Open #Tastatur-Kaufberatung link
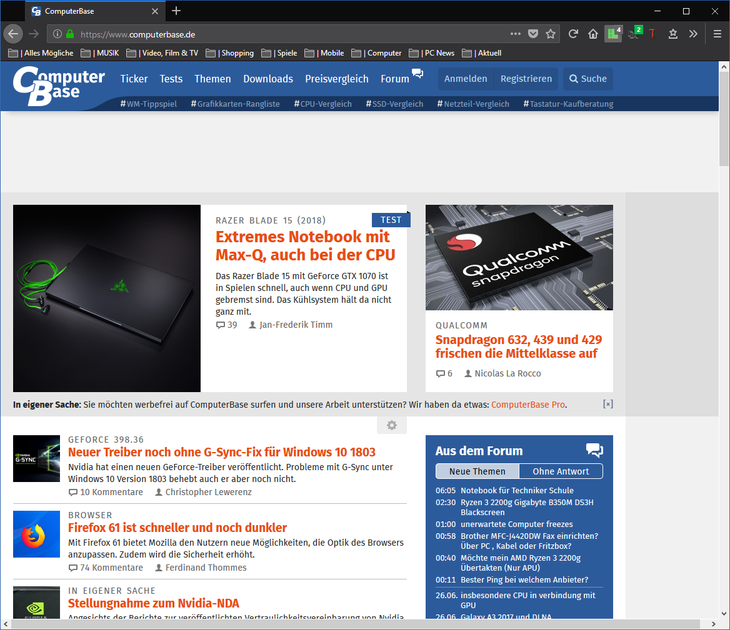The image size is (730, 630). (568, 104)
